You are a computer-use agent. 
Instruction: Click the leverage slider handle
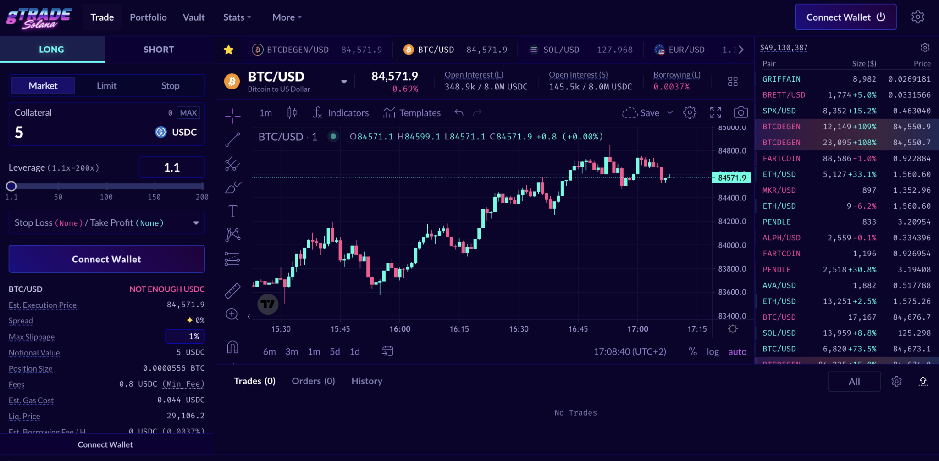click(11, 186)
